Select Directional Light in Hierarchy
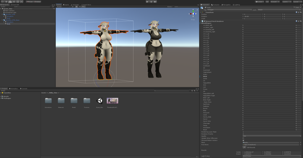The image size is (303, 158). (x=11, y=13)
